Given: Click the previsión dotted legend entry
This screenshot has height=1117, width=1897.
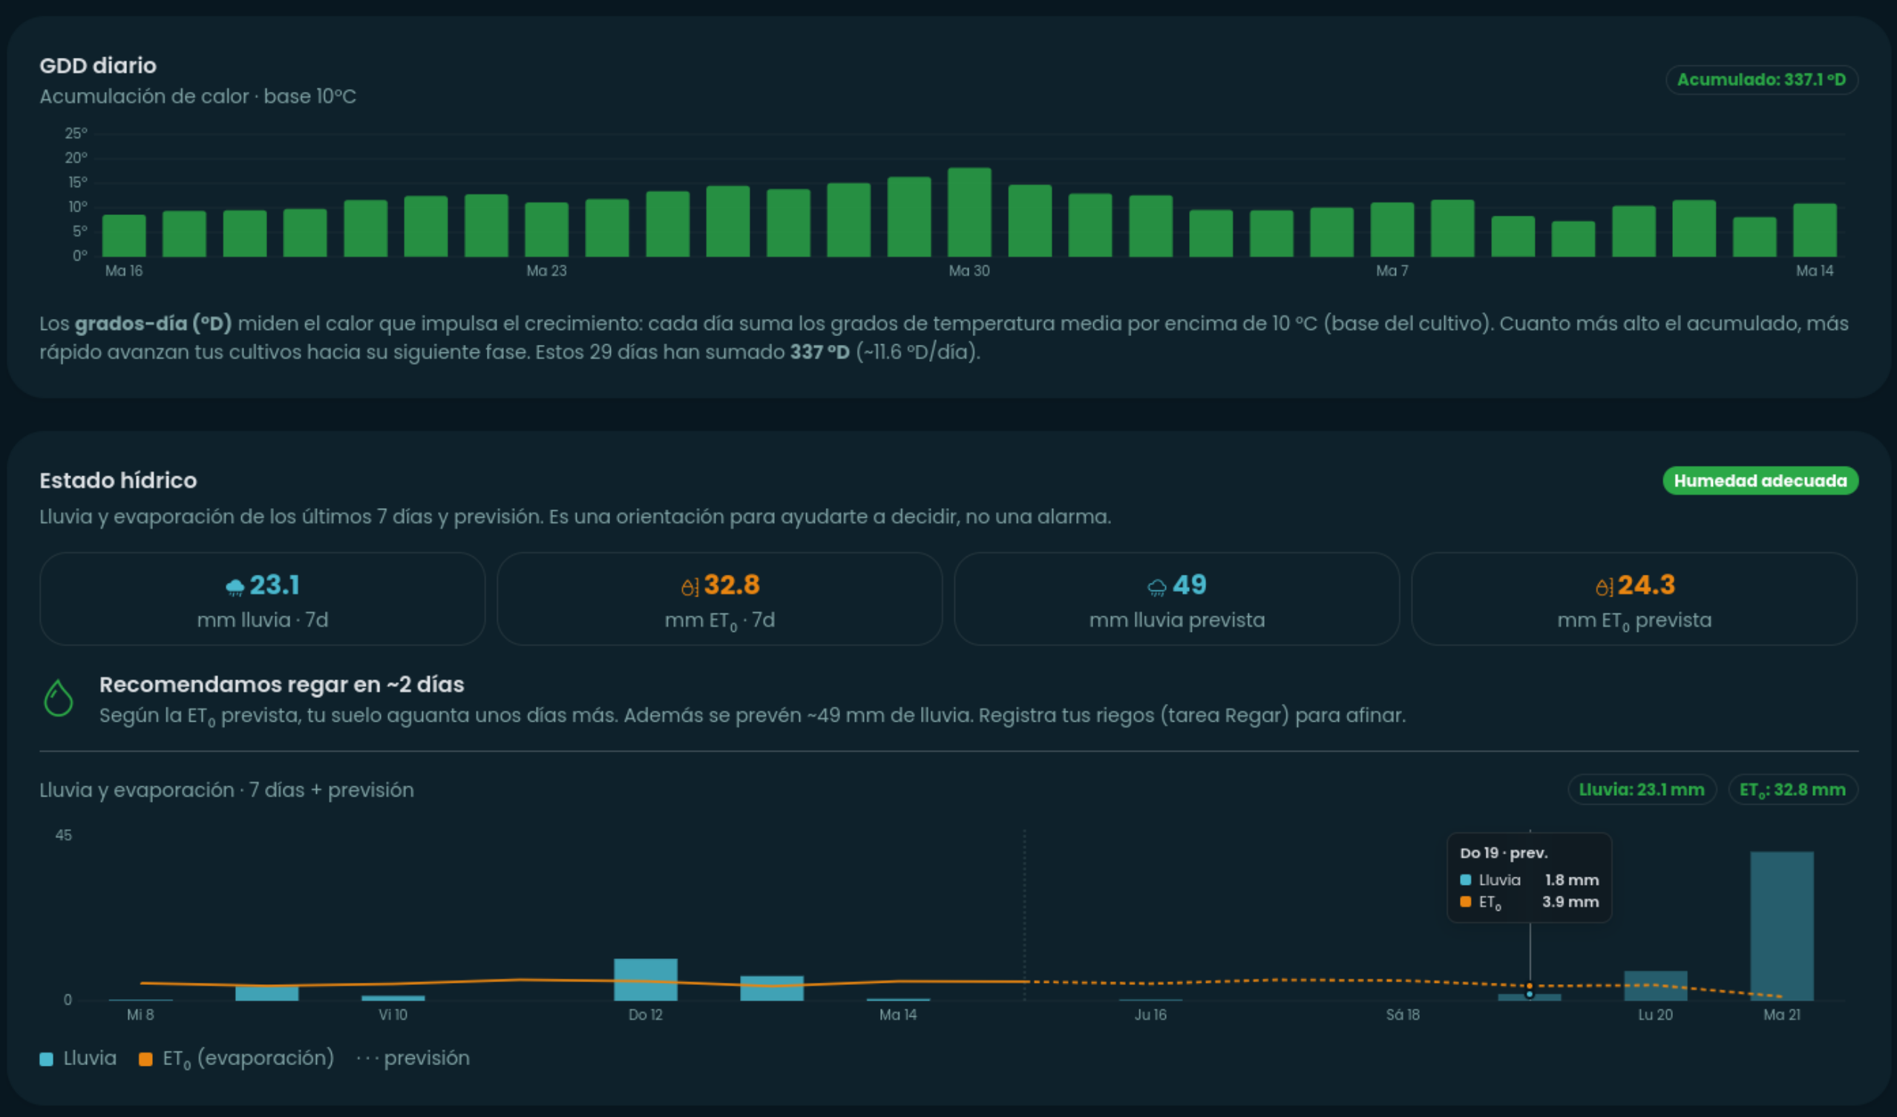Looking at the screenshot, I should point(413,1058).
